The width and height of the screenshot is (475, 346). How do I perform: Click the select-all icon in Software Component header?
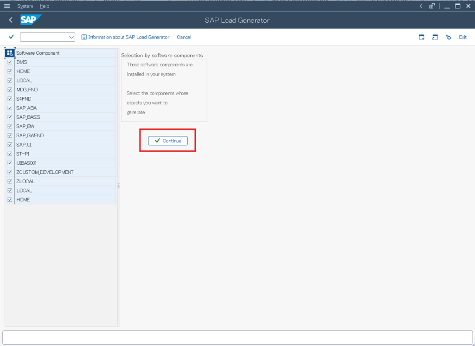(9, 53)
